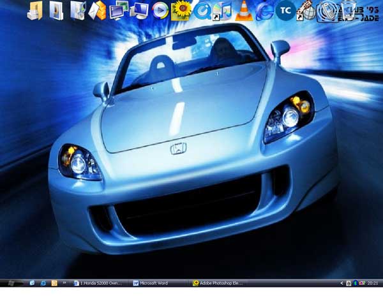Image resolution: width=383 pixels, height=299 pixels.
Task: Launch Internet Explorer from the top dock
Action: (265, 10)
